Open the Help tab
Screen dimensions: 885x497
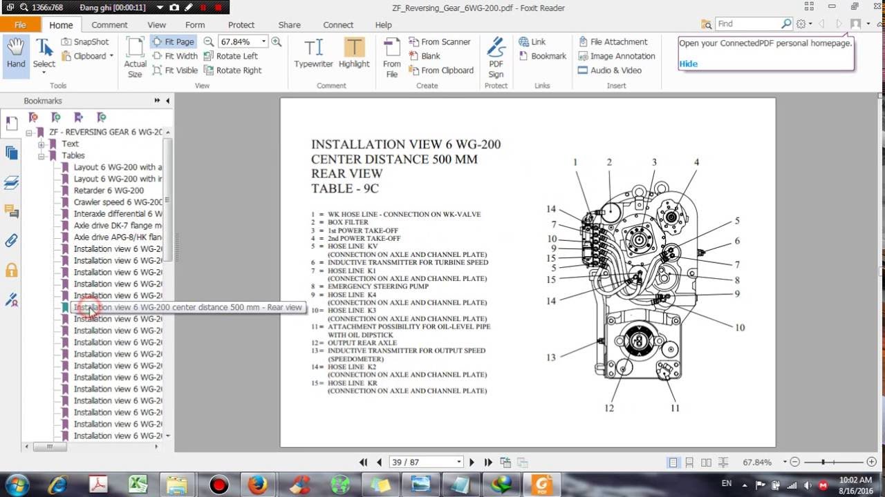point(383,25)
